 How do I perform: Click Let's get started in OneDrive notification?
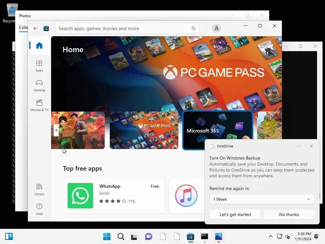(235, 214)
